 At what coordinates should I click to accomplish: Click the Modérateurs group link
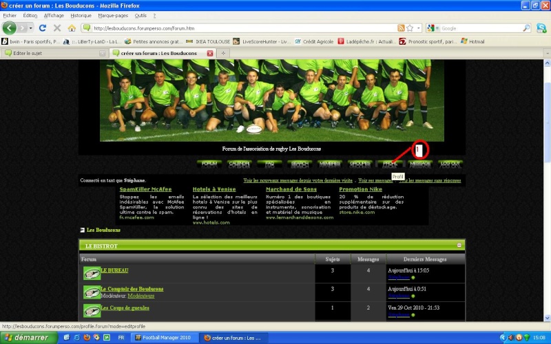(x=141, y=296)
